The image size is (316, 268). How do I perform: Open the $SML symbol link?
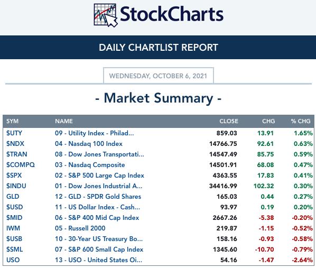coord(14,249)
